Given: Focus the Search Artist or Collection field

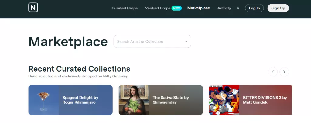Looking at the screenshot, I should (x=149, y=42).
